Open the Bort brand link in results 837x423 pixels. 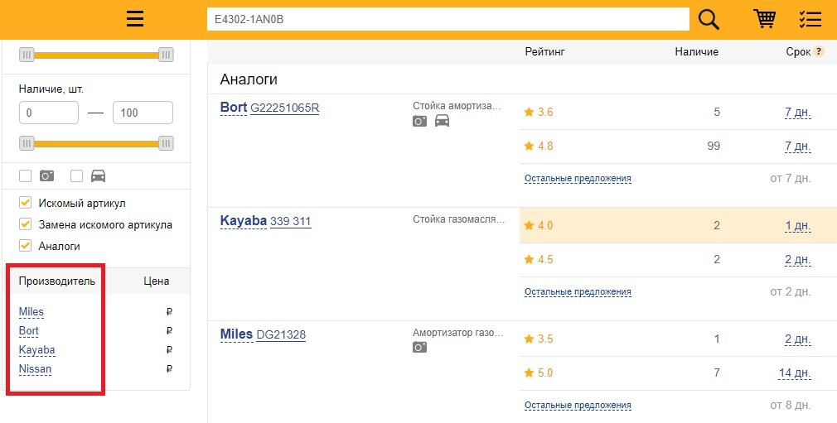tap(233, 108)
